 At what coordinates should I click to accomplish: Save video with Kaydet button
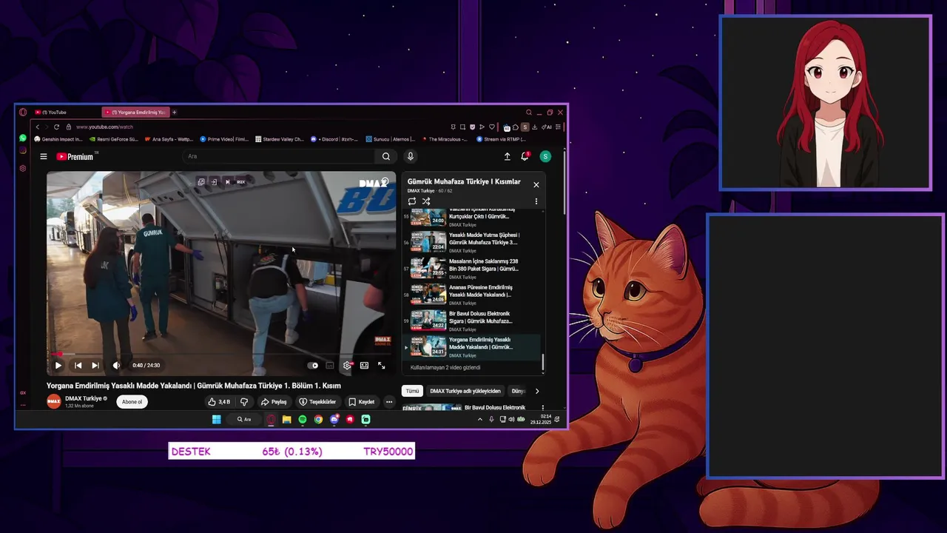362,402
